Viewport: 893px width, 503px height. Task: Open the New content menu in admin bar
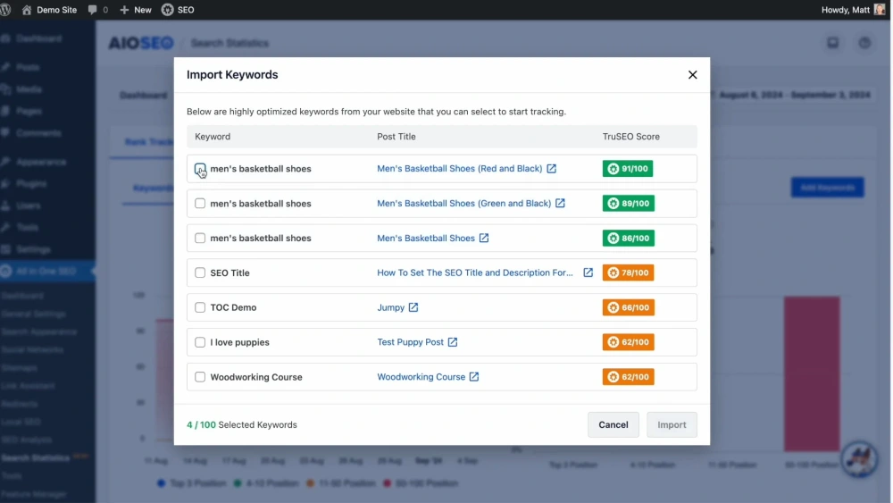[136, 10]
